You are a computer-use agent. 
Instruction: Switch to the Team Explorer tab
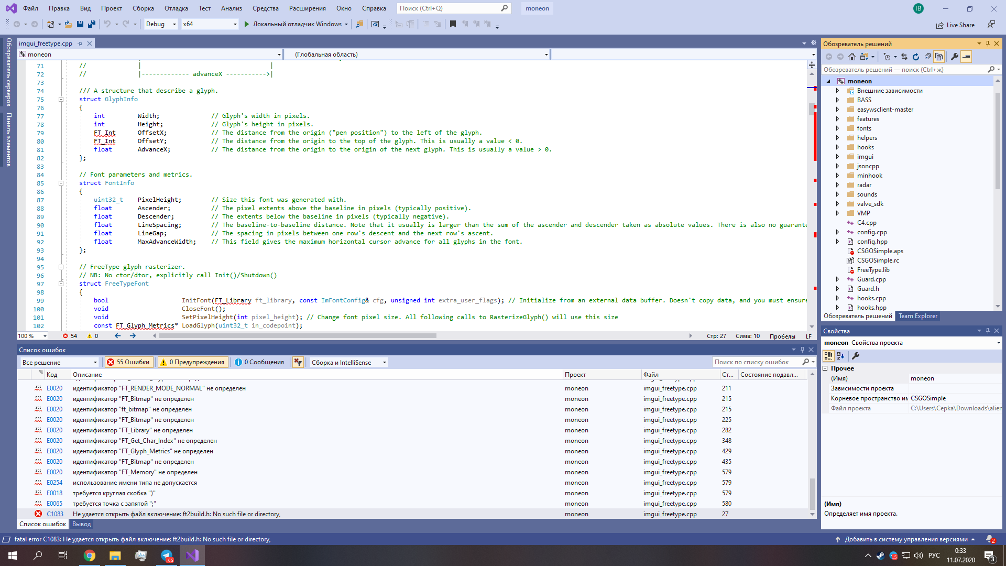[x=917, y=316]
